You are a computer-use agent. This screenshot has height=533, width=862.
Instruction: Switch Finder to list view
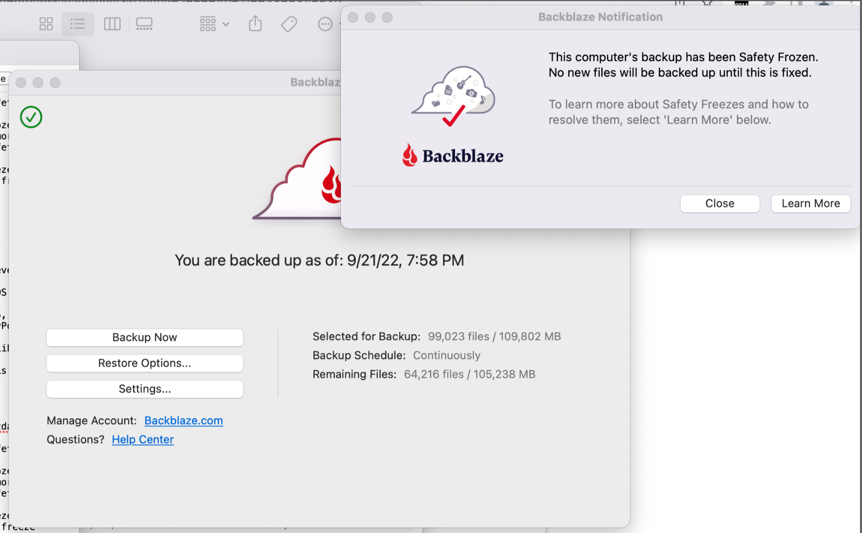(x=78, y=24)
